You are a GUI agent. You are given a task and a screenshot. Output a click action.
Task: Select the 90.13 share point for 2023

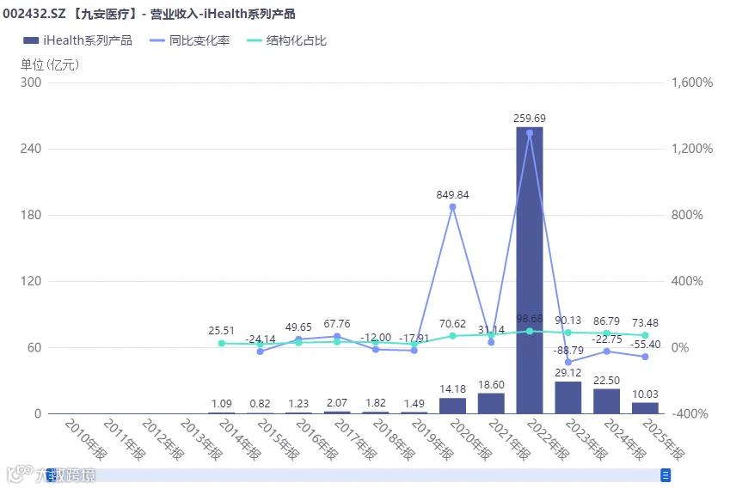click(568, 333)
